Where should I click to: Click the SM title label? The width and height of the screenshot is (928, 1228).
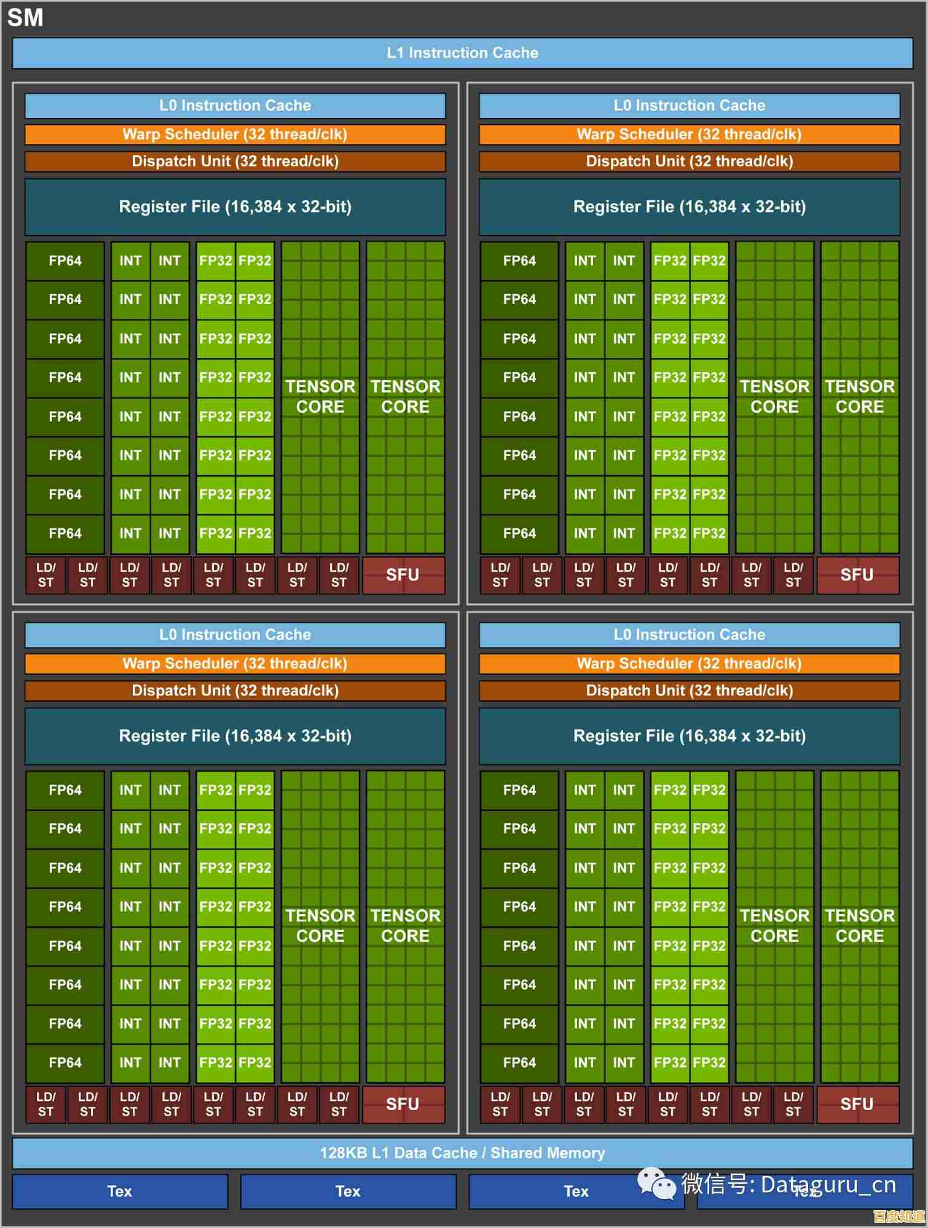click(x=25, y=17)
